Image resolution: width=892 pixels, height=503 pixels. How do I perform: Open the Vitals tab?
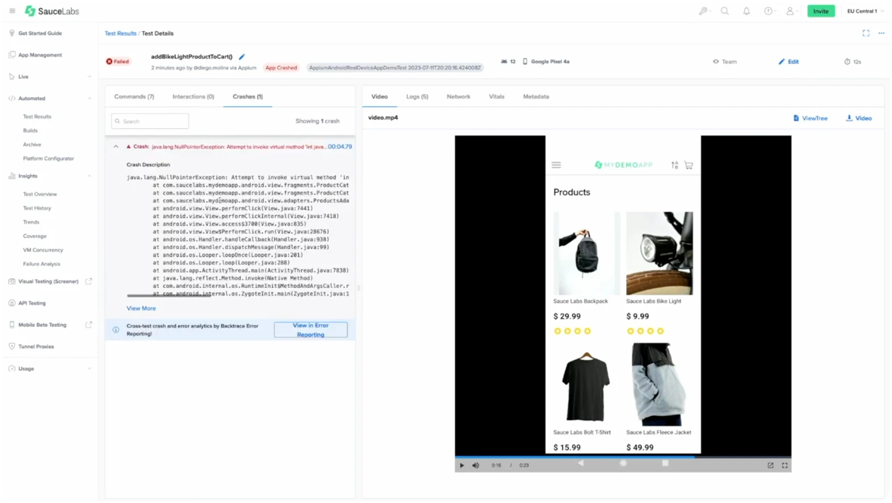[x=497, y=97]
